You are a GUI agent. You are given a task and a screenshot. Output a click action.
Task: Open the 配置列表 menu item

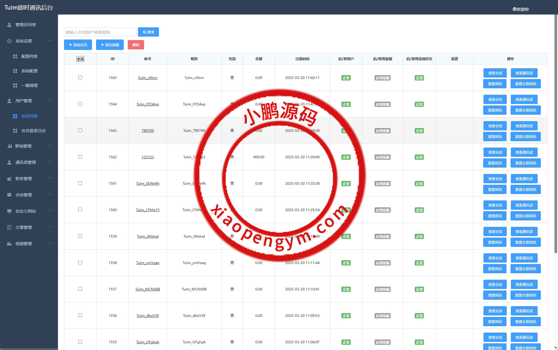pyautogui.click(x=29, y=56)
